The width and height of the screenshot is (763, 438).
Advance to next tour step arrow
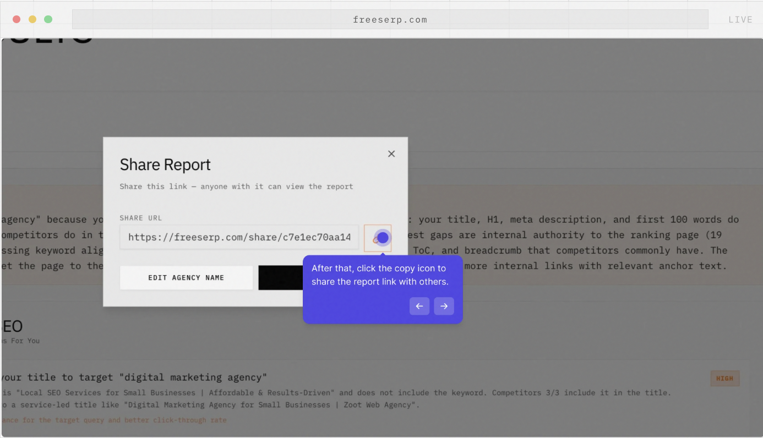pyautogui.click(x=444, y=306)
